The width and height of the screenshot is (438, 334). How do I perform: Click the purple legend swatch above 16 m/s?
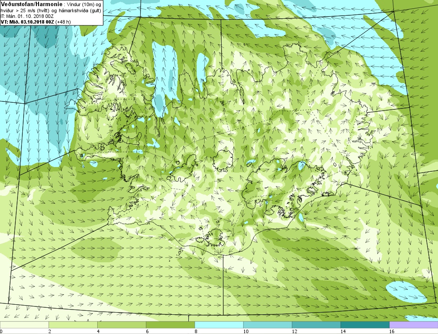[x=414, y=325]
